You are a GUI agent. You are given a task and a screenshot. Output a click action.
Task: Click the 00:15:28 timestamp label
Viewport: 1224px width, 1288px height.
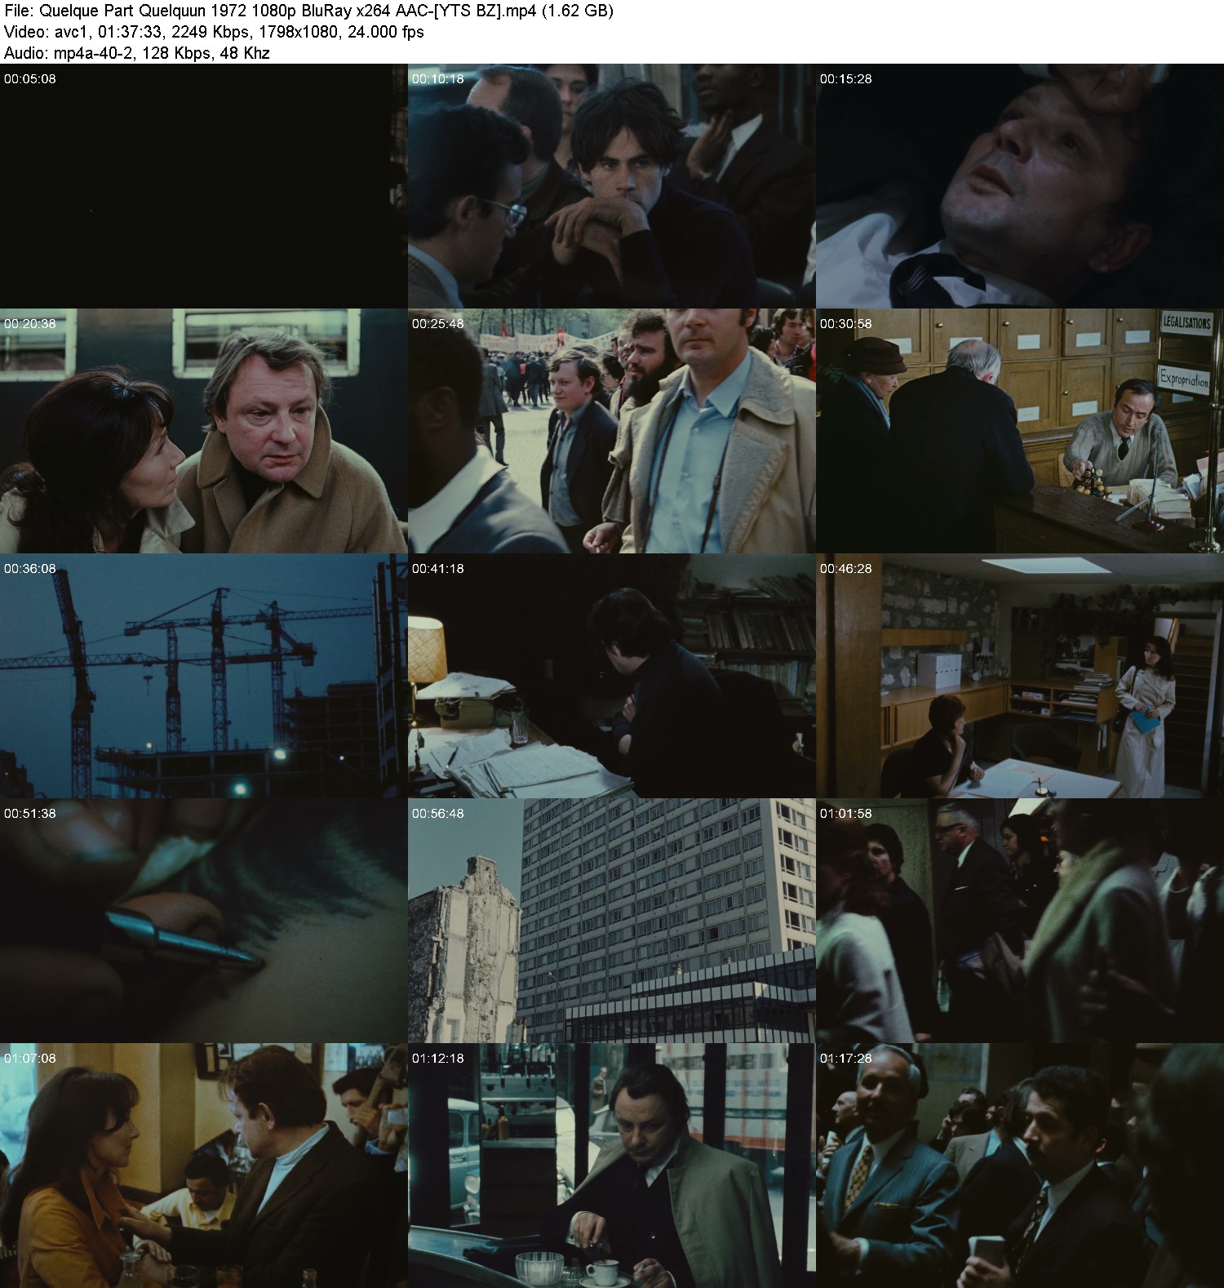(846, 79)
